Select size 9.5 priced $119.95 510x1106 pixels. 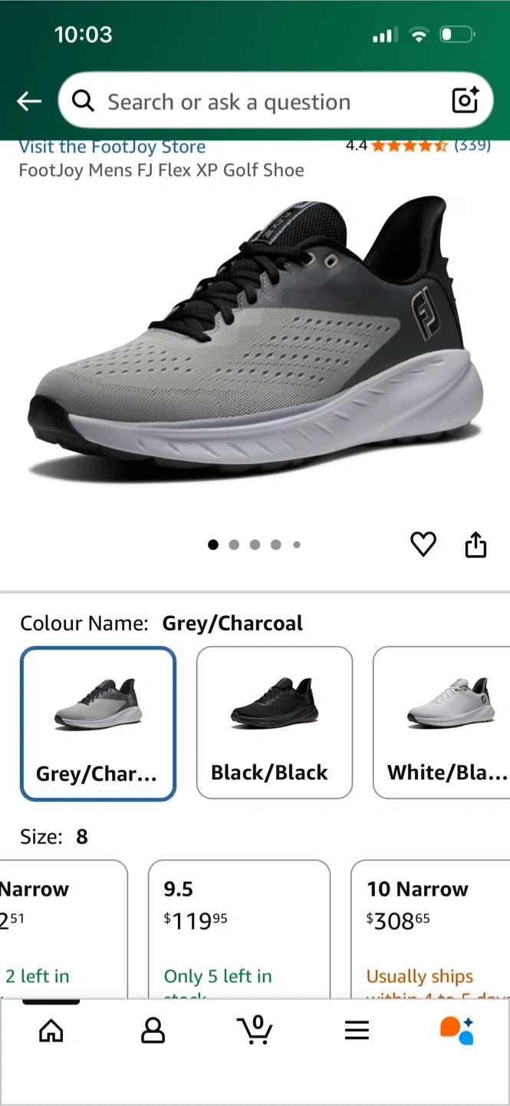pyautogui.click(x=239, y=929)
